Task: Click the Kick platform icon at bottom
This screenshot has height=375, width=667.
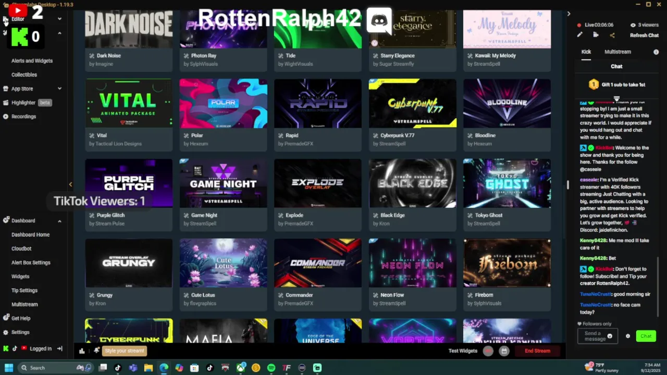Action: point(6,348)
